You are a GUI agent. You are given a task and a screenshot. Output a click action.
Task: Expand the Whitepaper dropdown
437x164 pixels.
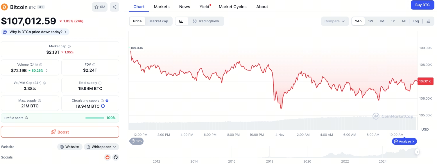101,147
